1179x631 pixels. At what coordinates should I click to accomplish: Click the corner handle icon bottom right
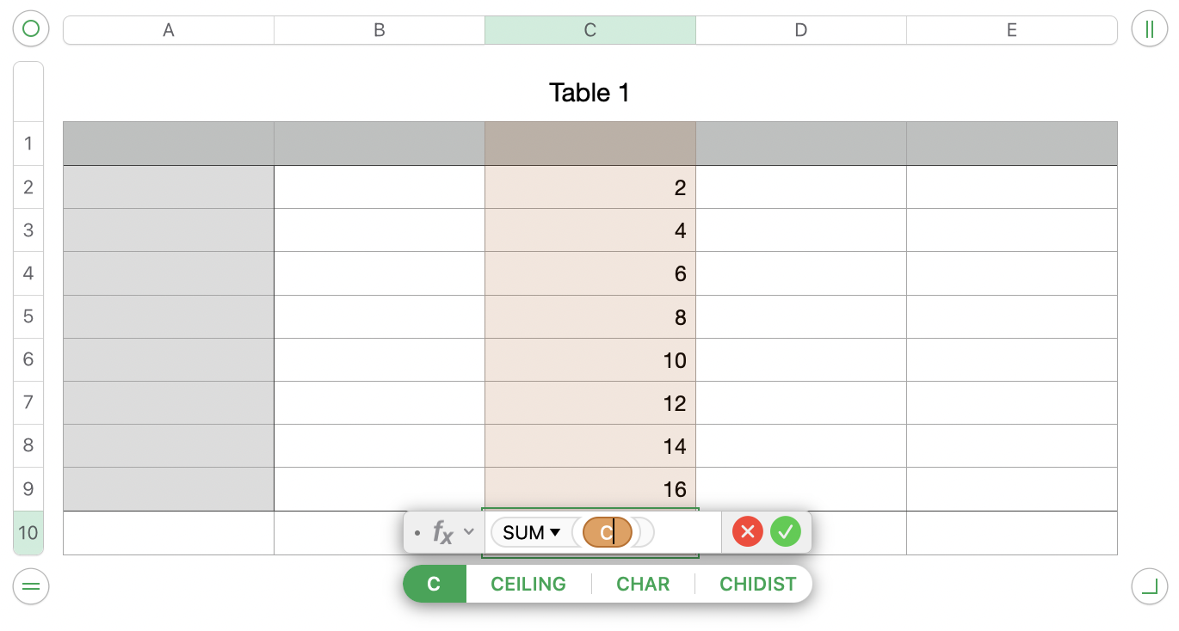point(1149,586)
